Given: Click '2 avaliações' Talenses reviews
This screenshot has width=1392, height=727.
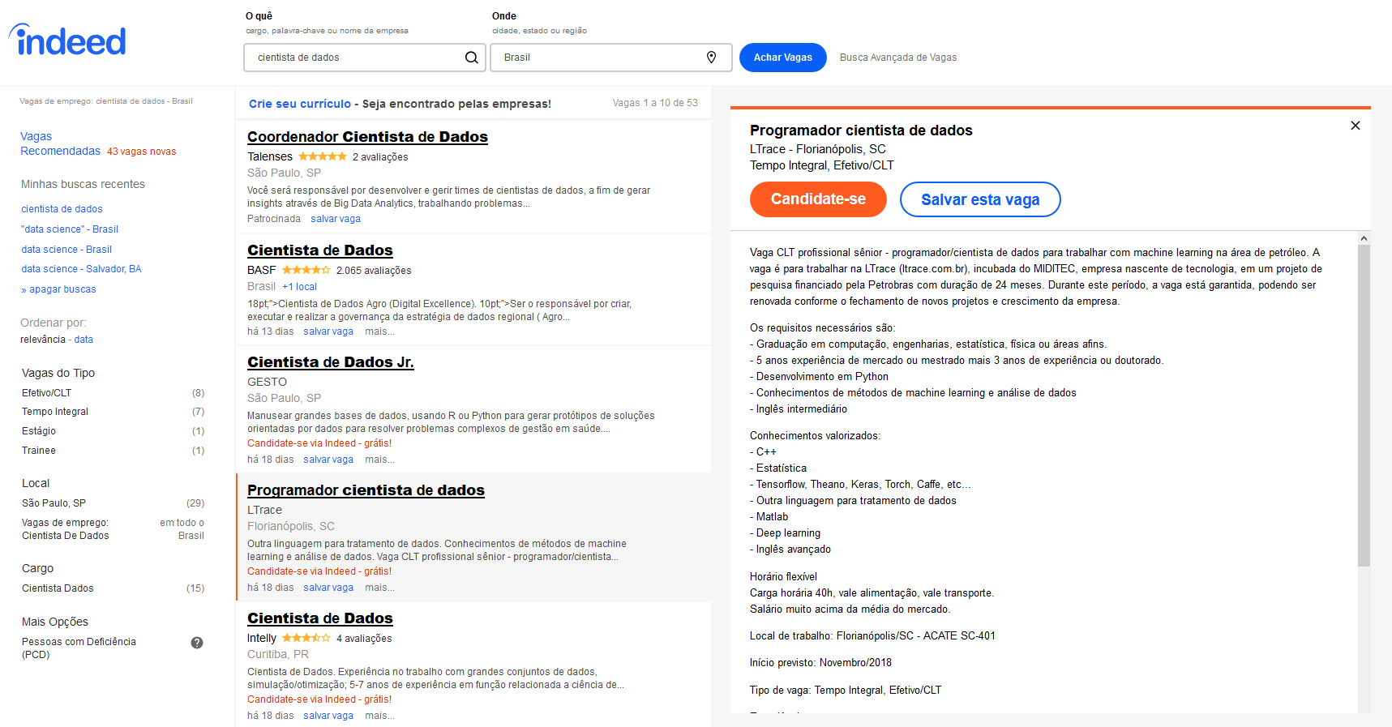Looking at the screenshot, I should (x=380, y=157).
